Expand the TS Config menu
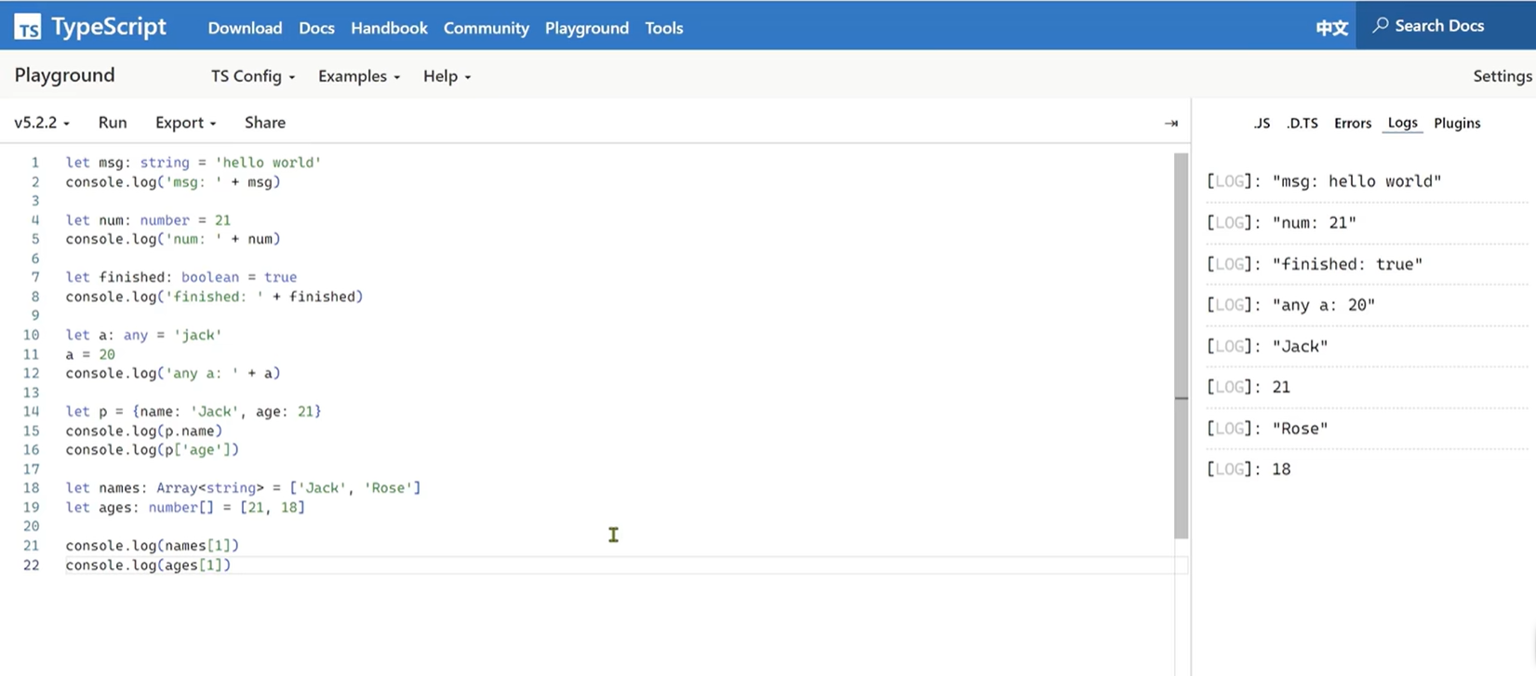This screenshot has height=676, width=1536. tap(252, 76)
